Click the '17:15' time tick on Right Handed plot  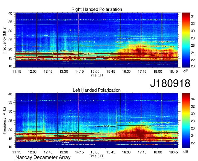(142, 71)
